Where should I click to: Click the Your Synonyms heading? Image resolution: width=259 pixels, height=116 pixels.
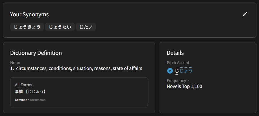click(x=29, y=14)
